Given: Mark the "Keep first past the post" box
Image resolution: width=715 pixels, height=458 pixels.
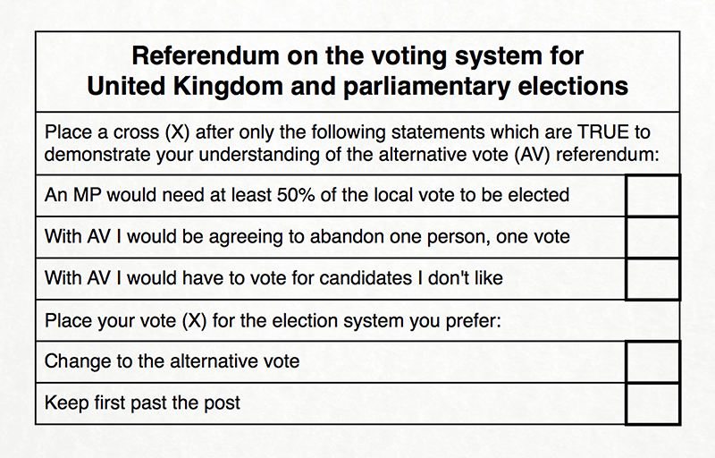Looking at the screenshot, I should click(x=652, y=403).
